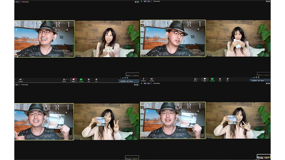Image resolution: width=285 pixels, height=160 pixels.
Task: Expand audio options arrow next to unmute microphone
Action: (146, 79)
